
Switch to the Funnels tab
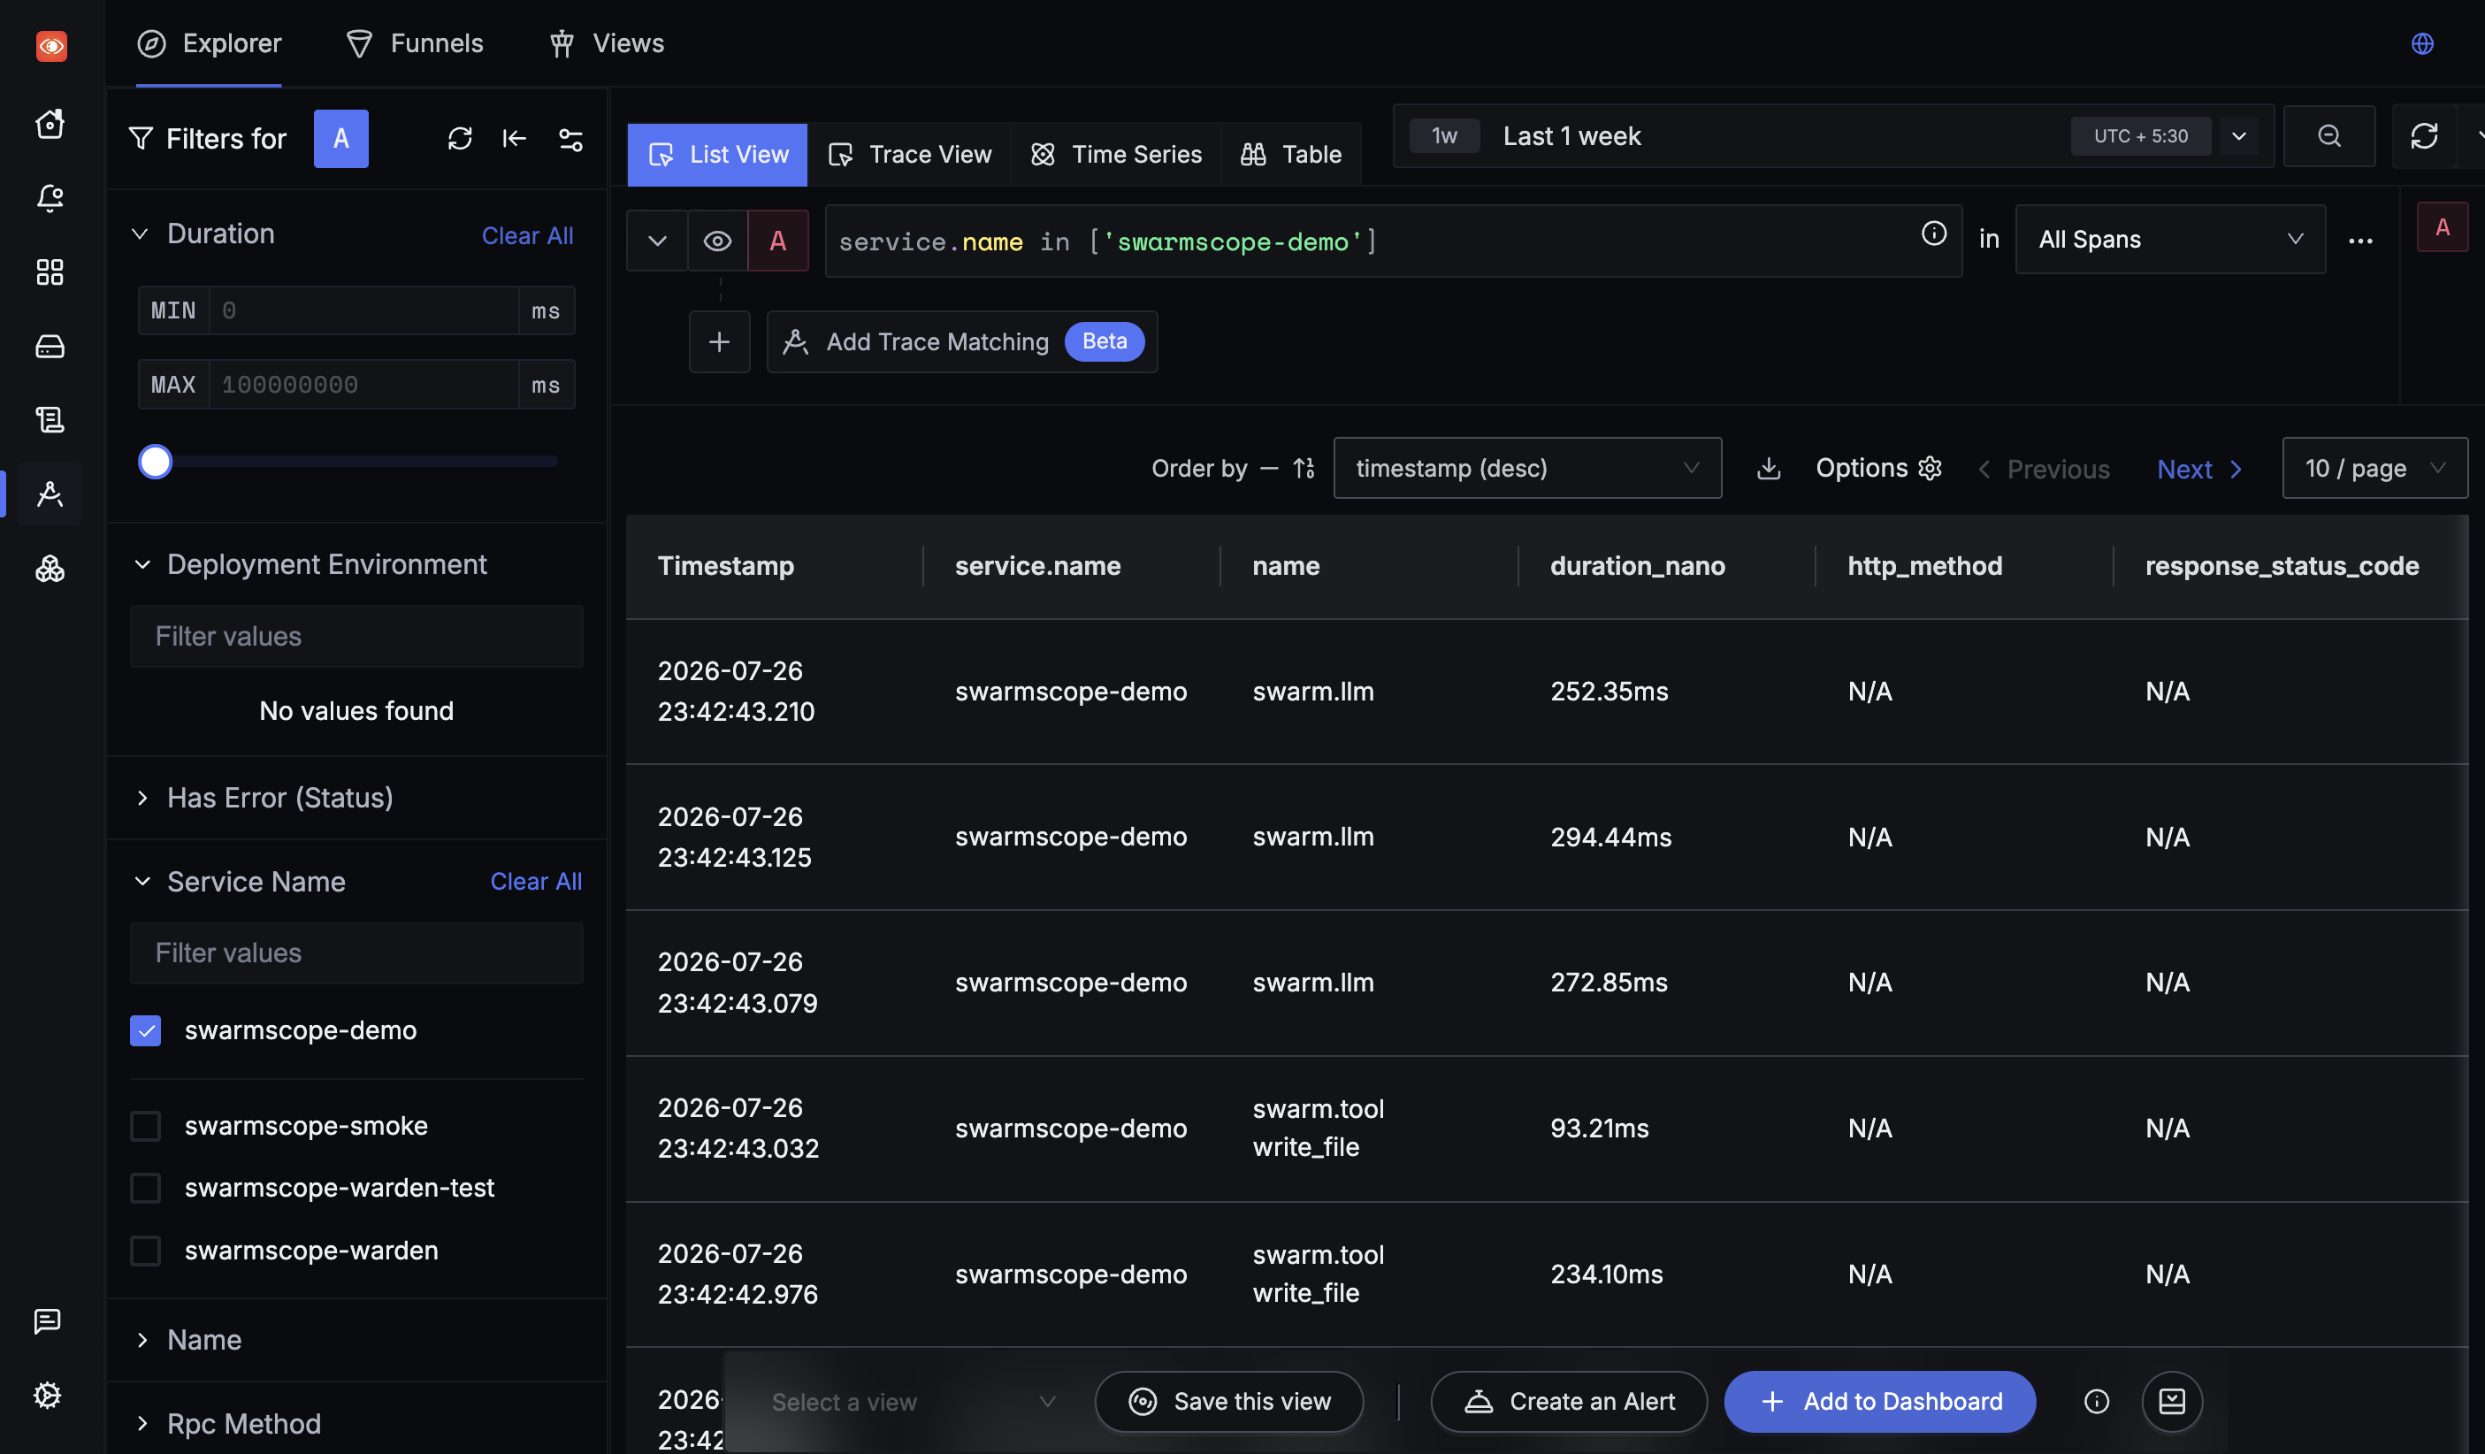pos(414,43)
